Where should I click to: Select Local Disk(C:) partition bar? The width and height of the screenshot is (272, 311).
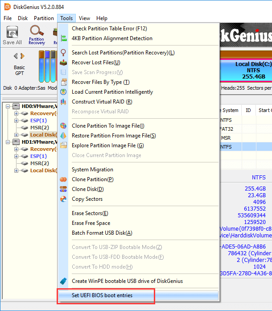click(252, 70)
